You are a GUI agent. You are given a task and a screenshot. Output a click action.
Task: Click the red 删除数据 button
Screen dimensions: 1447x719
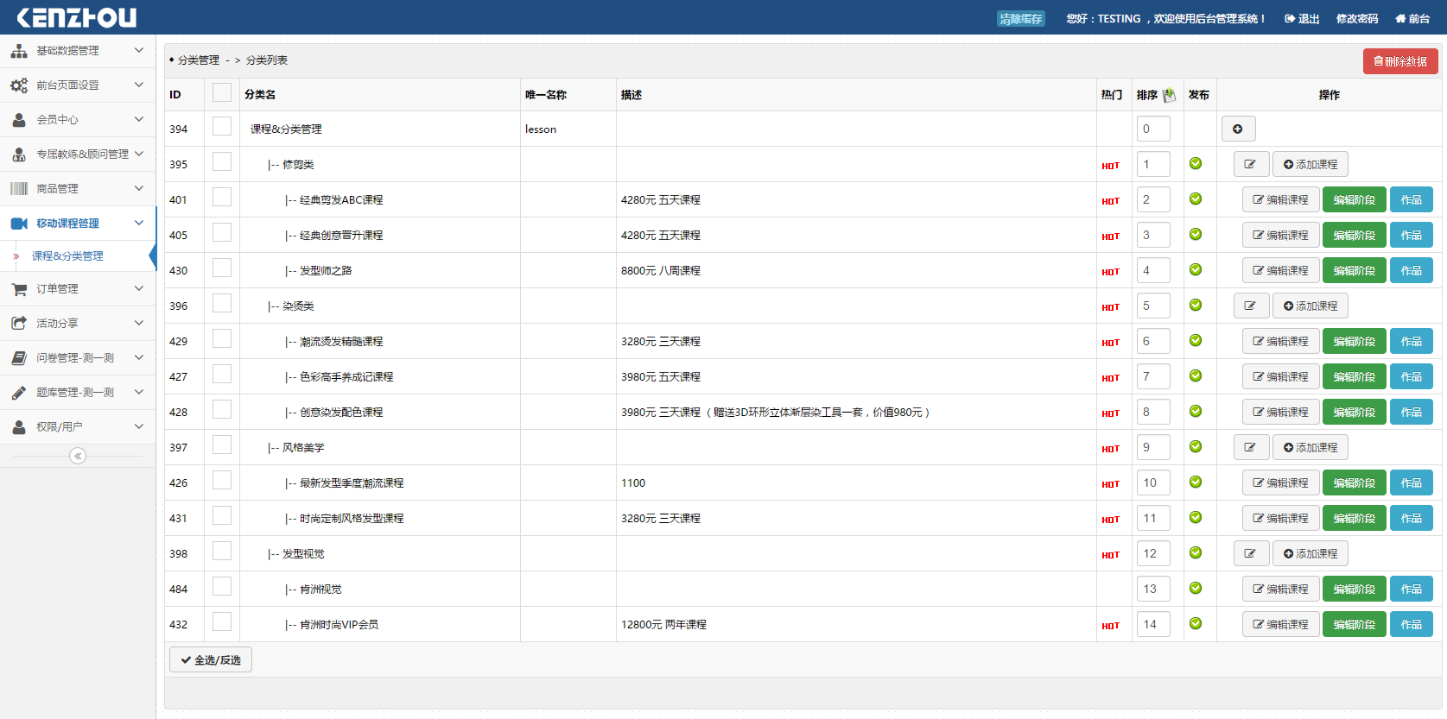click(x=1400, y=61)
